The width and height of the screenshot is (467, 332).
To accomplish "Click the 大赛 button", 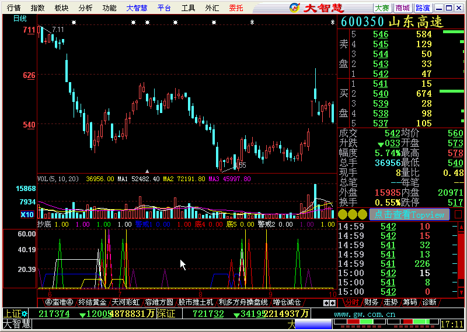I will tap(382, 8).
